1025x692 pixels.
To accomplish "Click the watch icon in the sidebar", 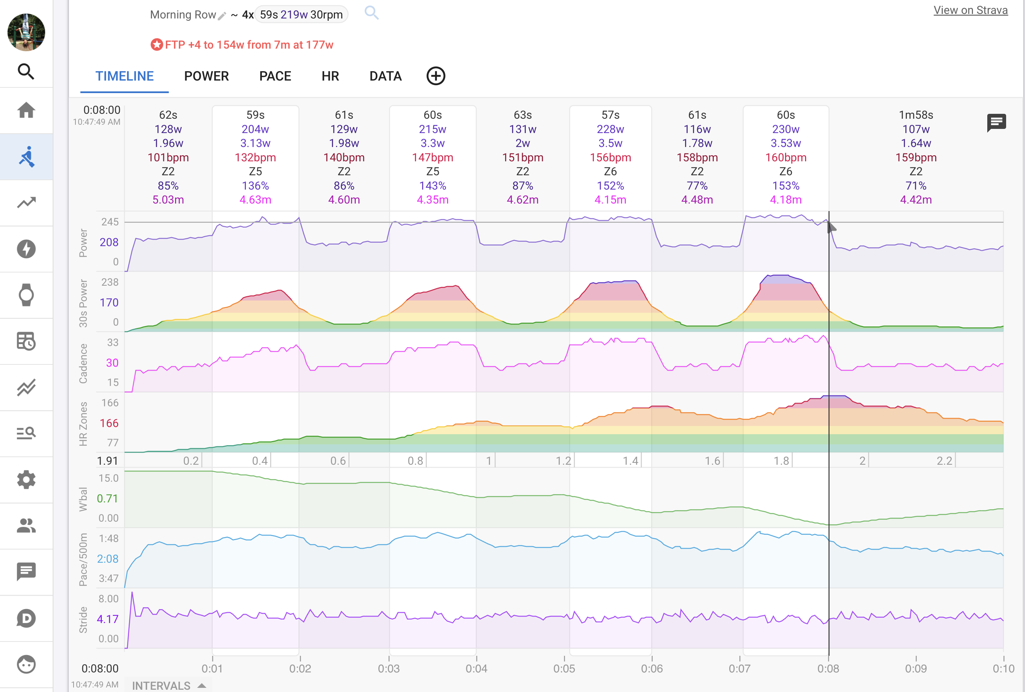I will tap(26, 295).
